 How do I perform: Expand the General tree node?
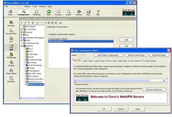pos(22,32)
